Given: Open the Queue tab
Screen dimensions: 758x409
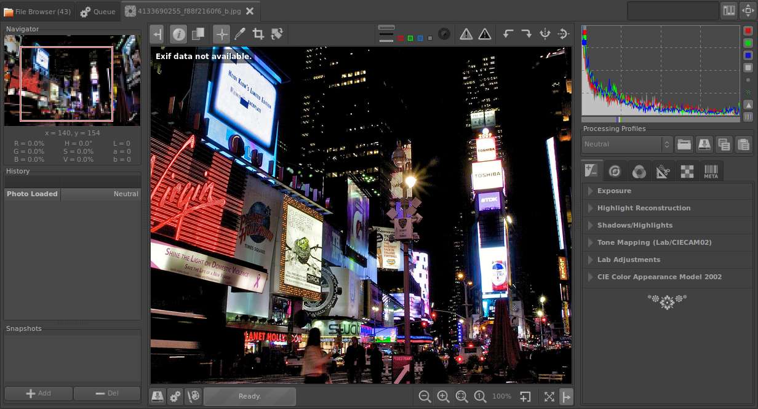Looking at the screenshot, I should [x=98, y=11].
